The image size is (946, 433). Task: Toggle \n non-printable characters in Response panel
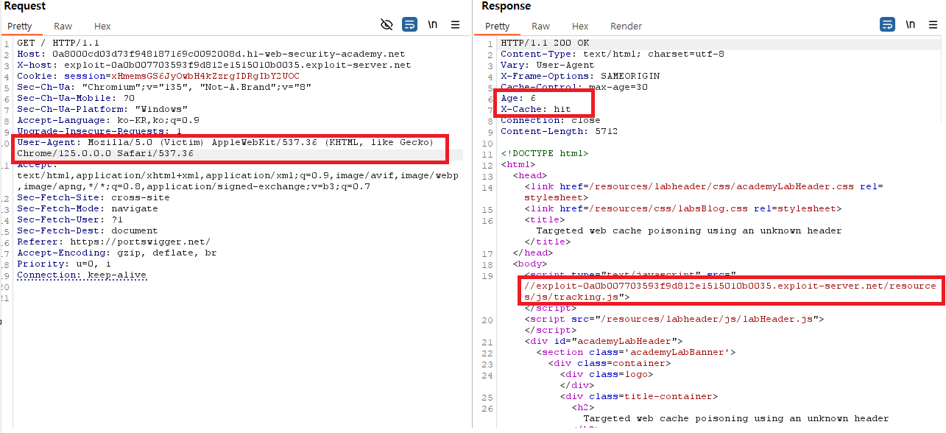click(x=911, y=24)
